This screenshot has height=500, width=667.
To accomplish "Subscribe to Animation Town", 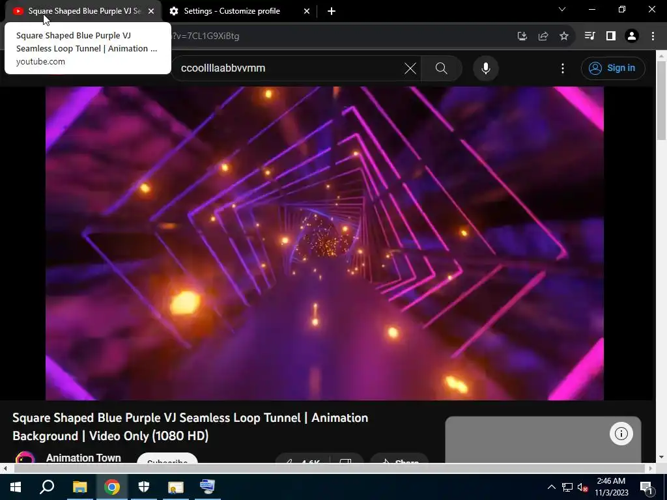I will (x=167, y=459).
